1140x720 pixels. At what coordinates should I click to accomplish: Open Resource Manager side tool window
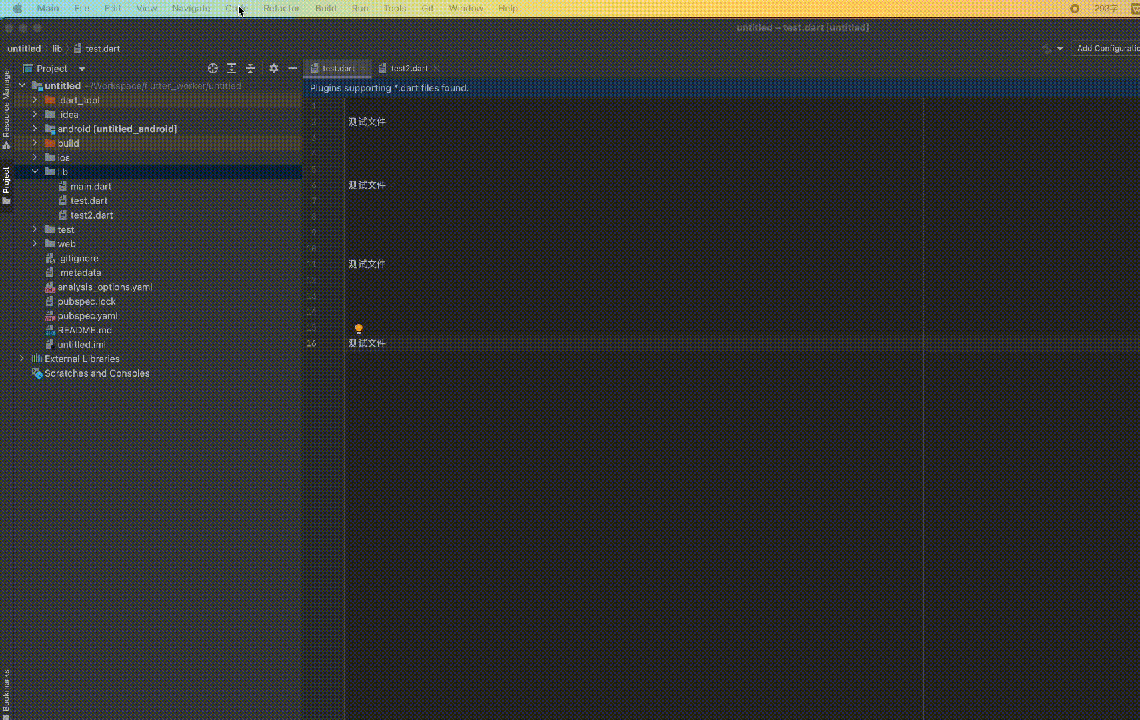click(x=7, y=108)
